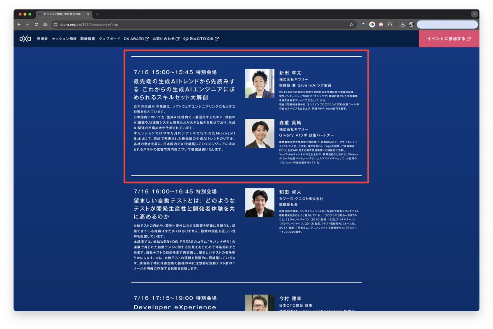Open セッション情報 in the site navigation

point(64,39)
